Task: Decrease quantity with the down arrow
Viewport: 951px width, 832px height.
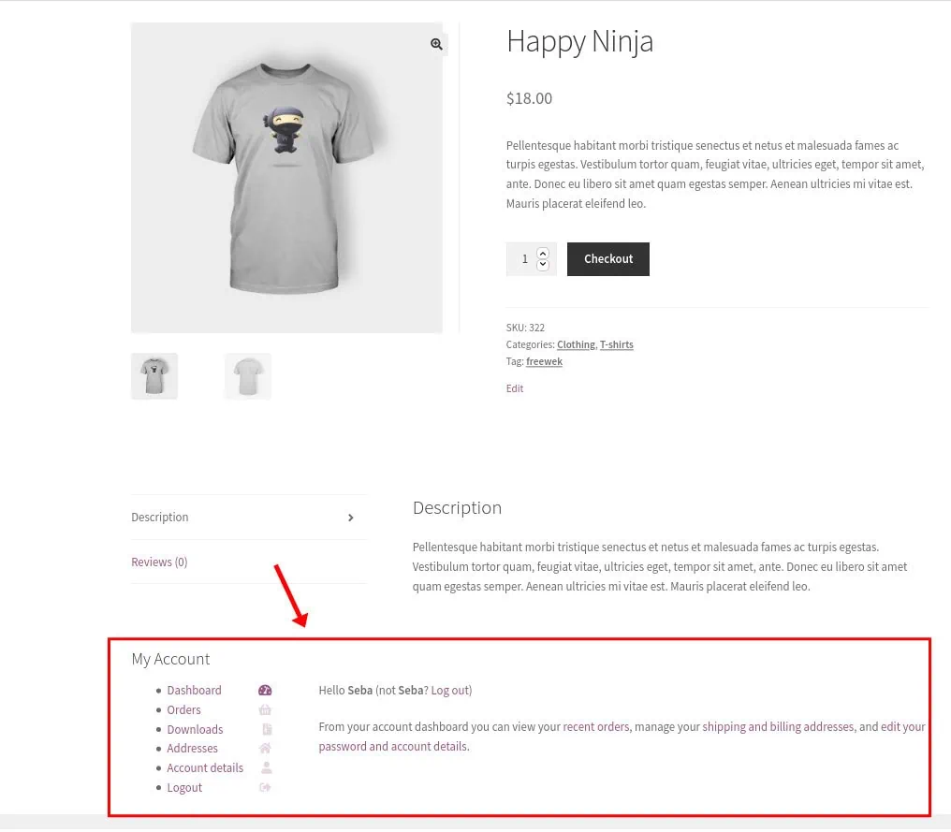Action: pyautogui.click(x=544, y=265)
